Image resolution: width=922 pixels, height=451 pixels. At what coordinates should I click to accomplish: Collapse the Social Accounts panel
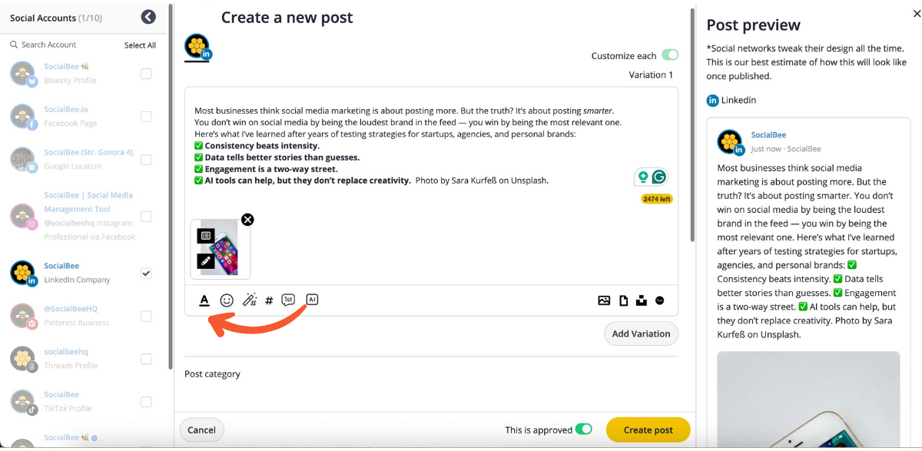tap(148, 17)
